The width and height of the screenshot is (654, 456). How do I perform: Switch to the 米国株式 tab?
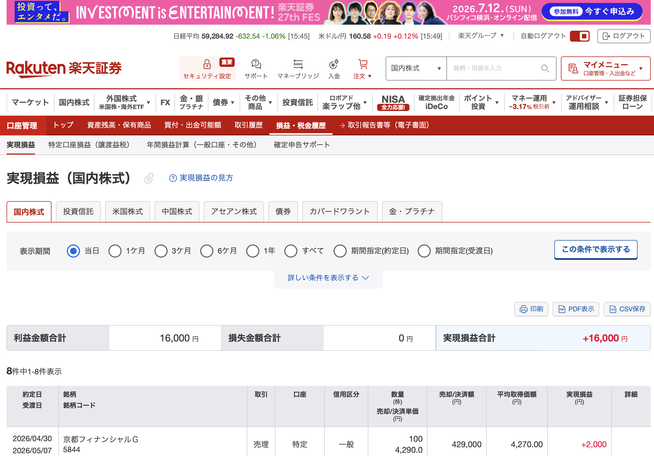[x=127, y=212]
